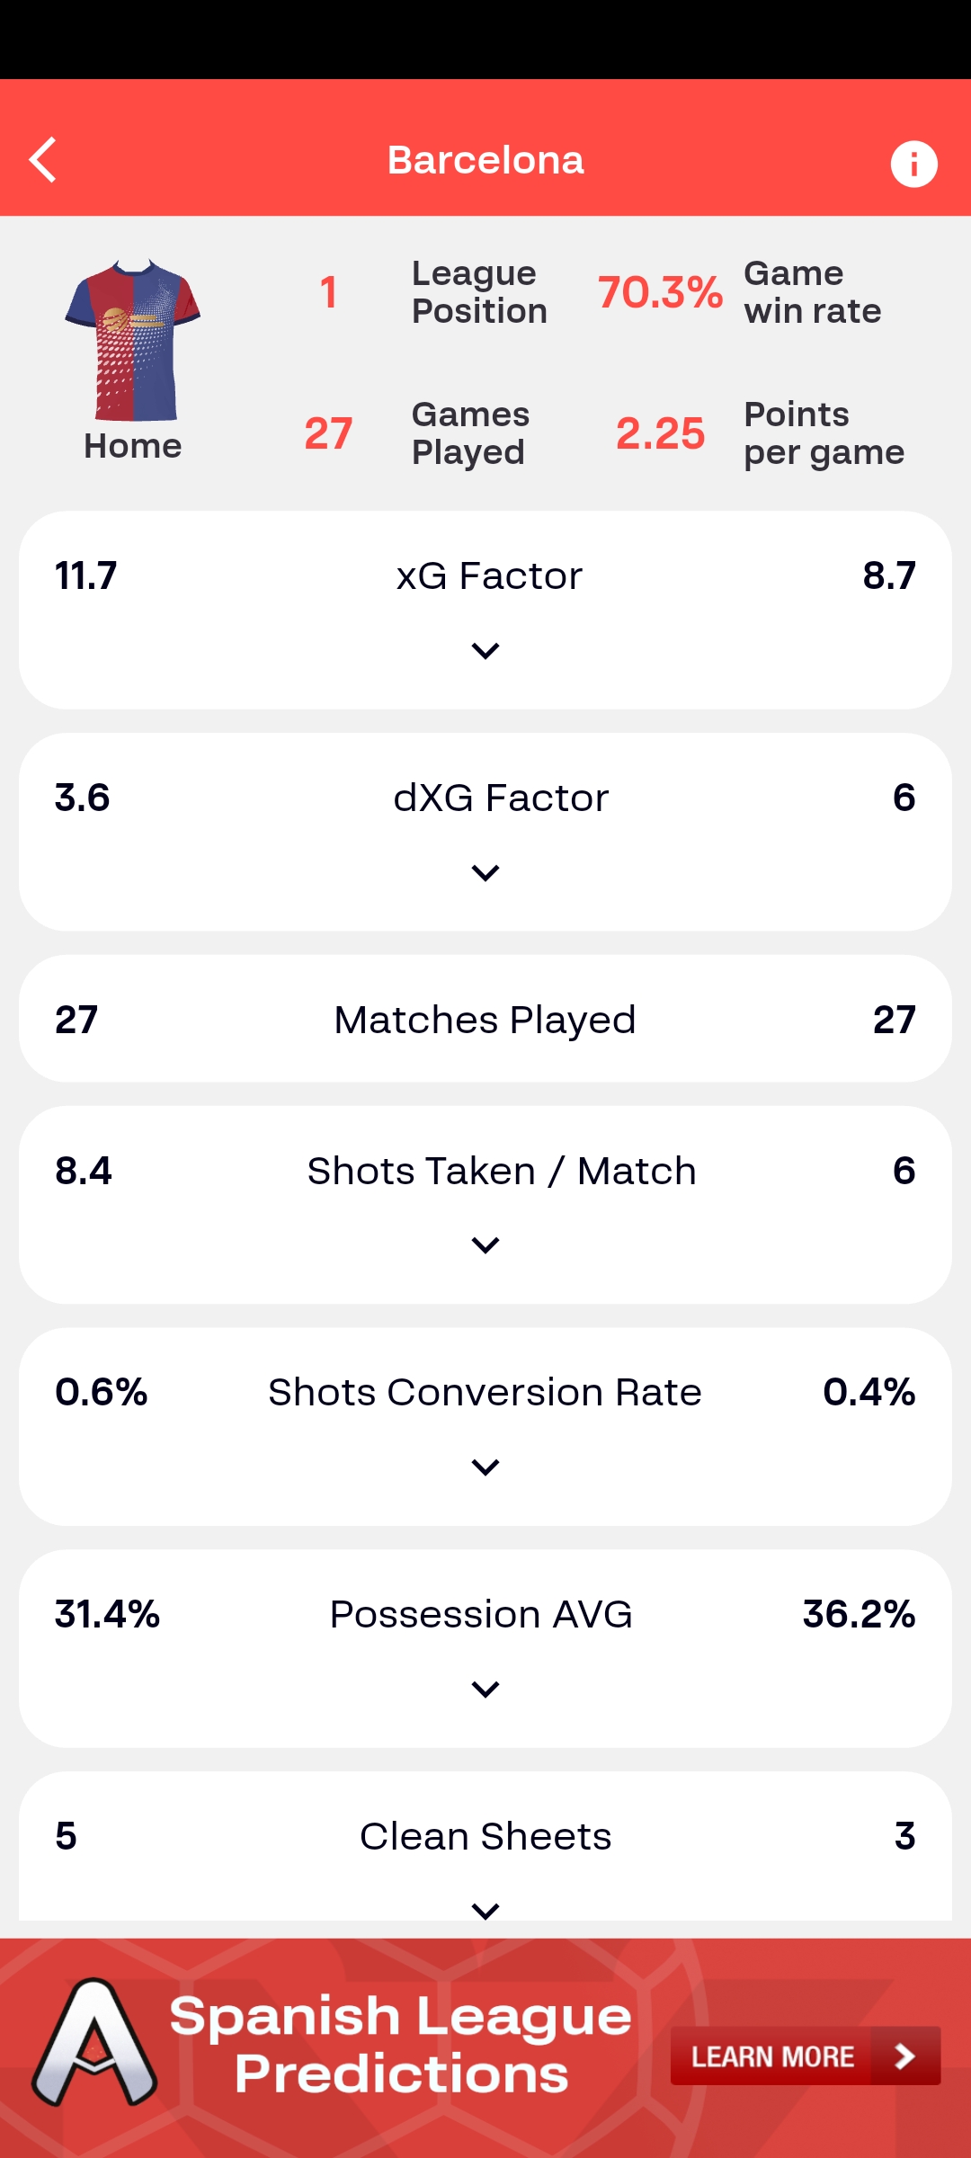Screen dimensions: 971x2158
Task: Tap the League Position stat label
Action: (x=479, y=292)
